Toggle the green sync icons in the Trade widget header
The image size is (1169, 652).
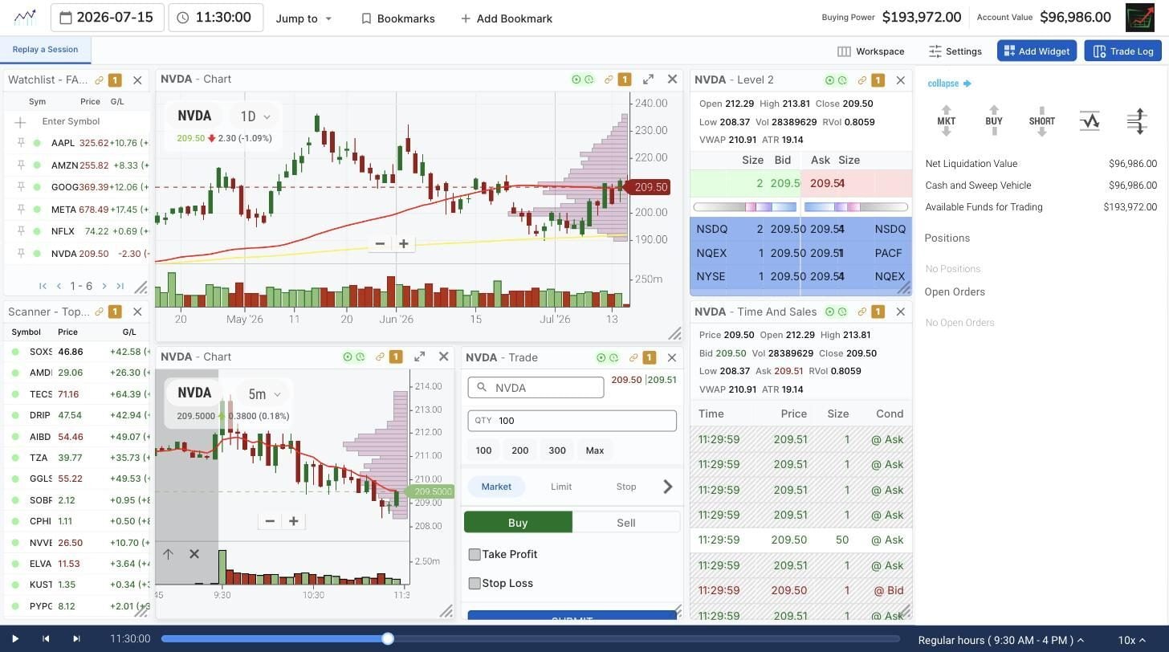(x=608, y=357)
